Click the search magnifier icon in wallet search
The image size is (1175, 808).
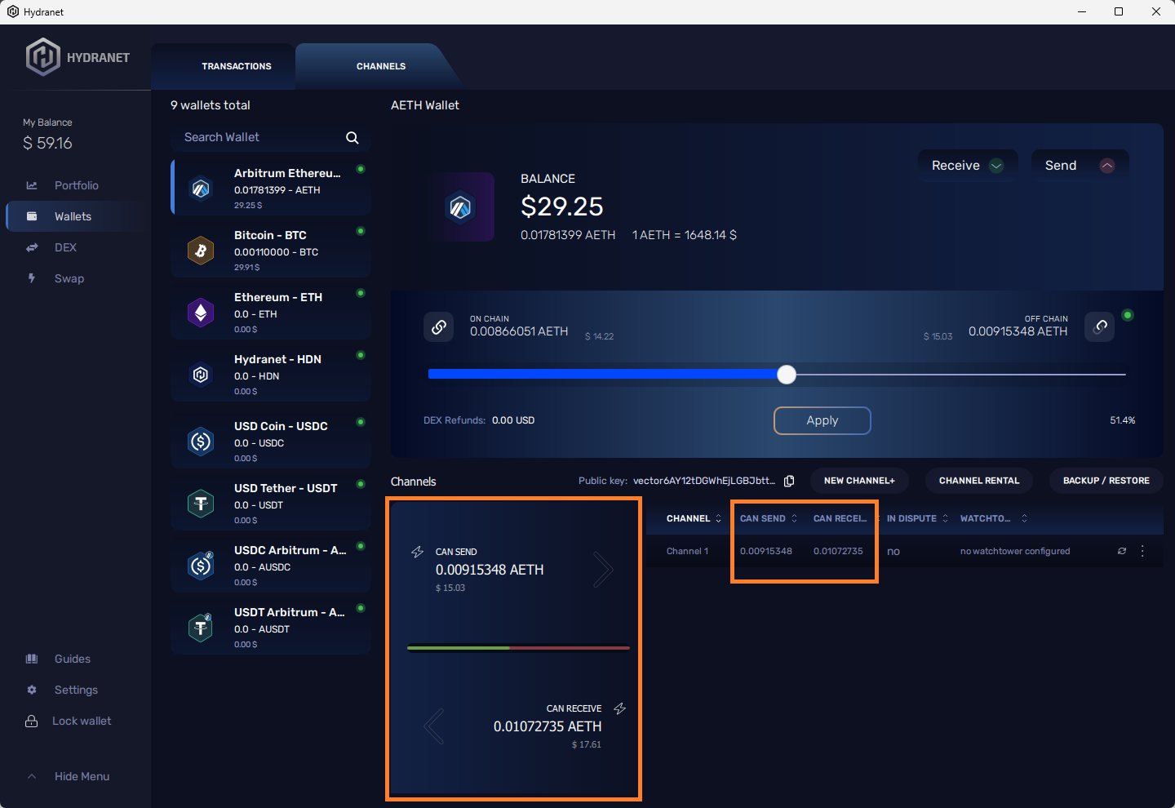click(x=352, y=138)
